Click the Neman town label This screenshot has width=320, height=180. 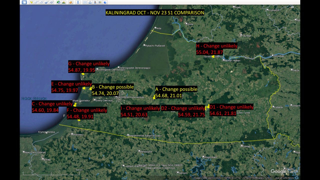click(232, 60)
